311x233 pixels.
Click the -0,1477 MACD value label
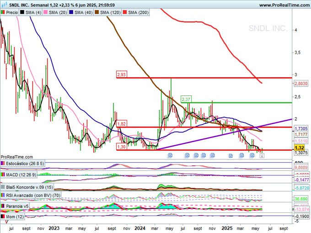tap(301, 180)
